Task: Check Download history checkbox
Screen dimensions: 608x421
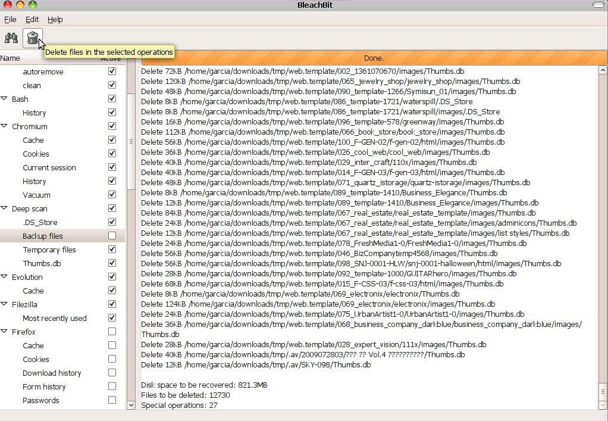Action: (x=112, y=373)
